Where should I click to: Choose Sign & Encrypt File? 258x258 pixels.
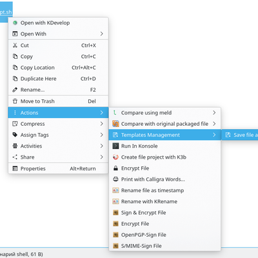click(x=164, y=213)
